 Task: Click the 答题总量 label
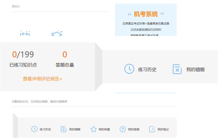click(x=65, y=65)
